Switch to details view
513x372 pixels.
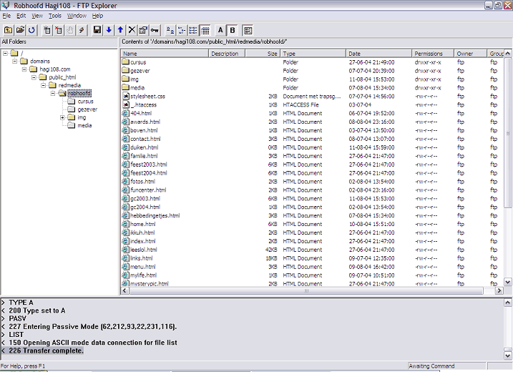point(205,31)
